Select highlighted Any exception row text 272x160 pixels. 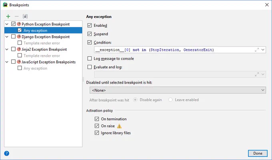pos(35,30)
